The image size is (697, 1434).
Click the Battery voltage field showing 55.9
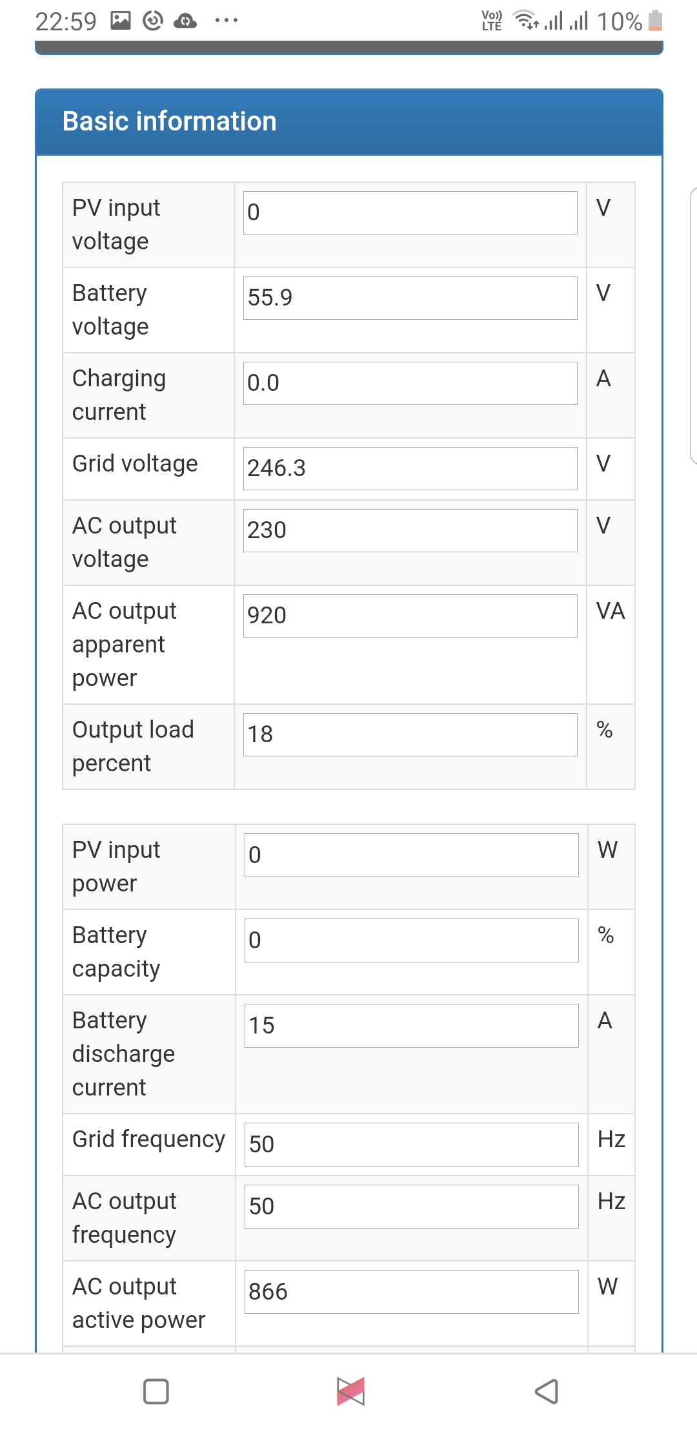410,298
